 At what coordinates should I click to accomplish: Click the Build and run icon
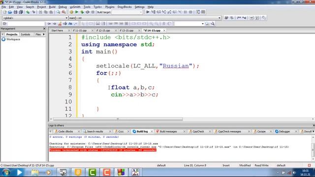point(82,12)
